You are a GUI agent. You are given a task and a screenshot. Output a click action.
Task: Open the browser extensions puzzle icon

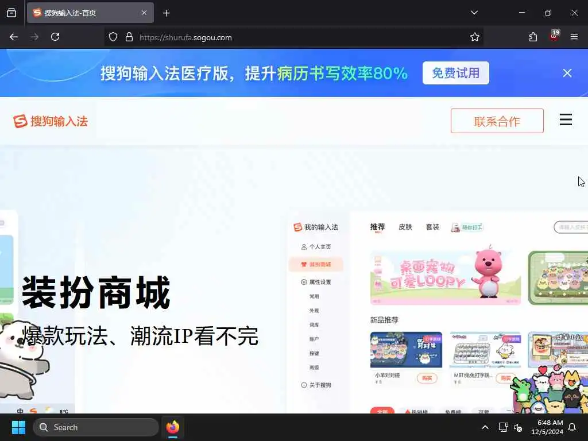pos(533,37)
